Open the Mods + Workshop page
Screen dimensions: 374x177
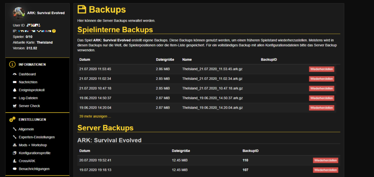[x=33, y=145]
